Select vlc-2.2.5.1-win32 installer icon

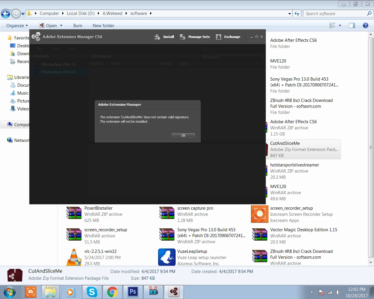(74, 257)
